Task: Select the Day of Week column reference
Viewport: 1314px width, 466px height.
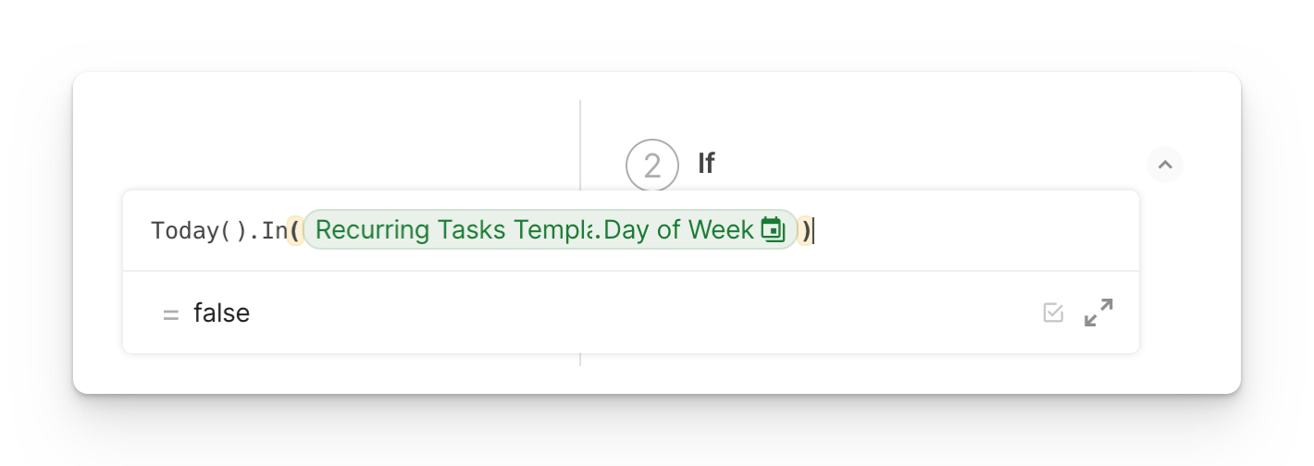Action: 677,230
